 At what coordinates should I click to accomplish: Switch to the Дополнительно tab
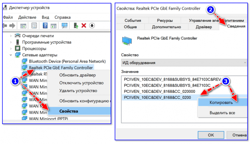pyautogui.click(x=166, y=27)
